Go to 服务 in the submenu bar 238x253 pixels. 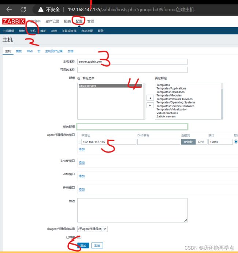tap(101, 31)
